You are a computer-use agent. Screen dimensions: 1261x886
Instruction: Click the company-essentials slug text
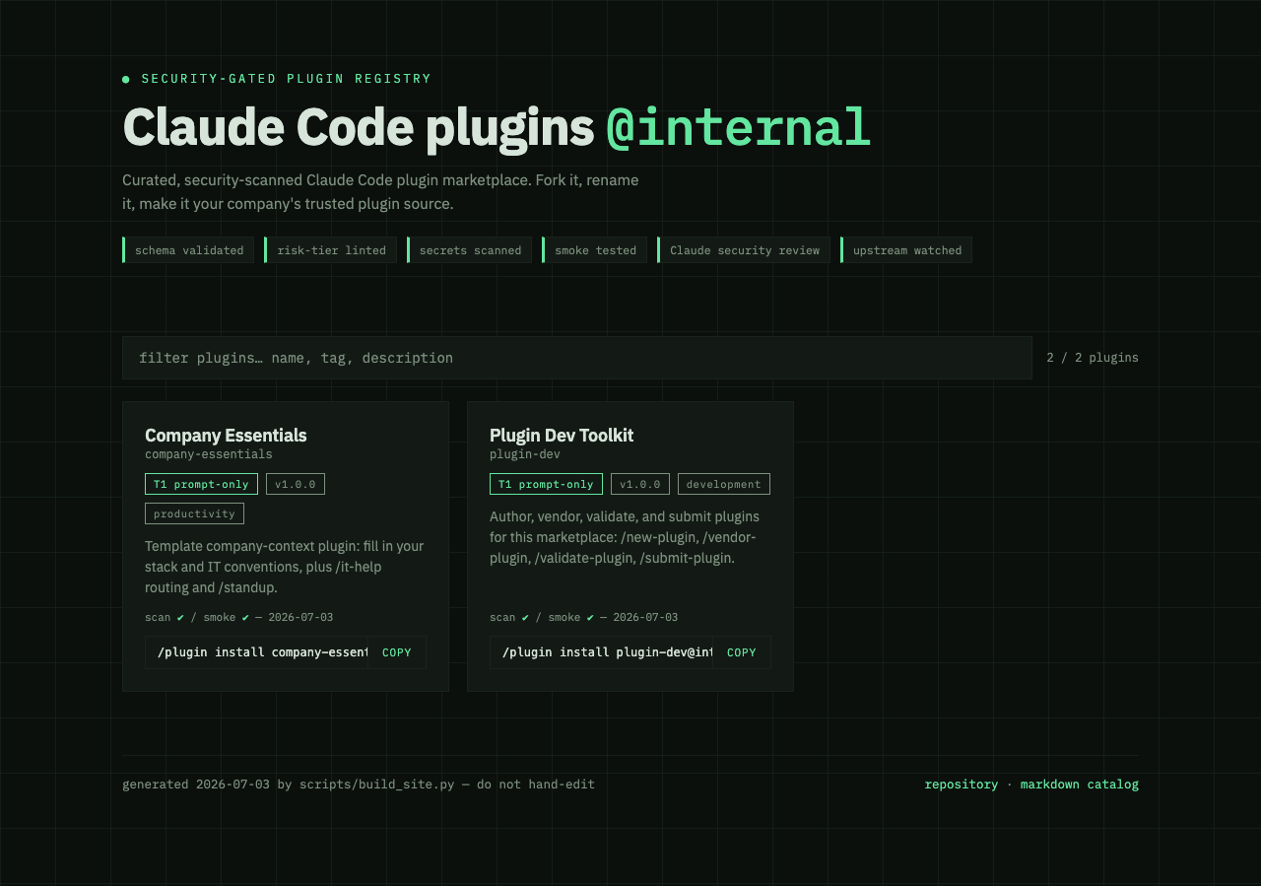(209, 454)
